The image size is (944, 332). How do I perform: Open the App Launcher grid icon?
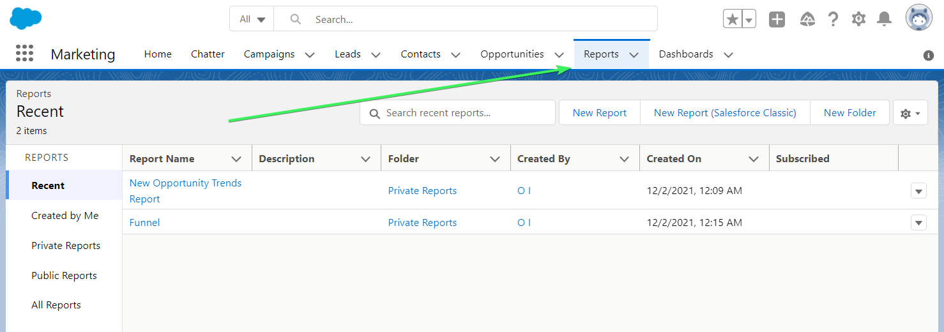pyautogui.click(x=24, y=53)
